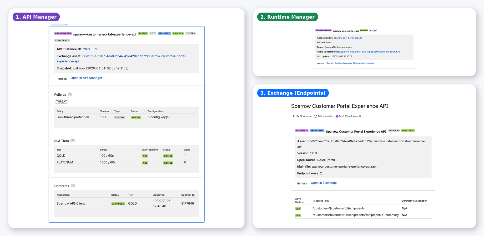Click API Instance ID 20748830
Viewport: 484px width, 236px height.
point(90,49)
